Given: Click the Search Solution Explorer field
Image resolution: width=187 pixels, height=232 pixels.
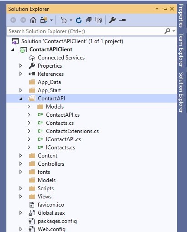Looking at the screenshot, I should tap(86, 31).
